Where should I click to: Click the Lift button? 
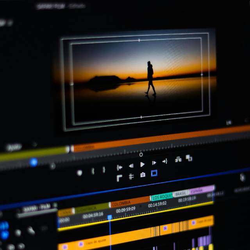(x=178, y=159)
